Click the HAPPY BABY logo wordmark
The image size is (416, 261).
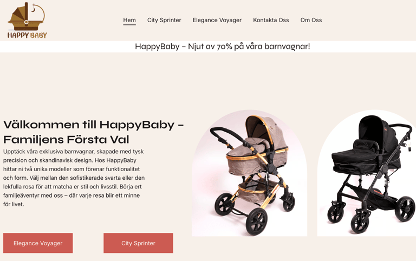click(x=27, y=35)
